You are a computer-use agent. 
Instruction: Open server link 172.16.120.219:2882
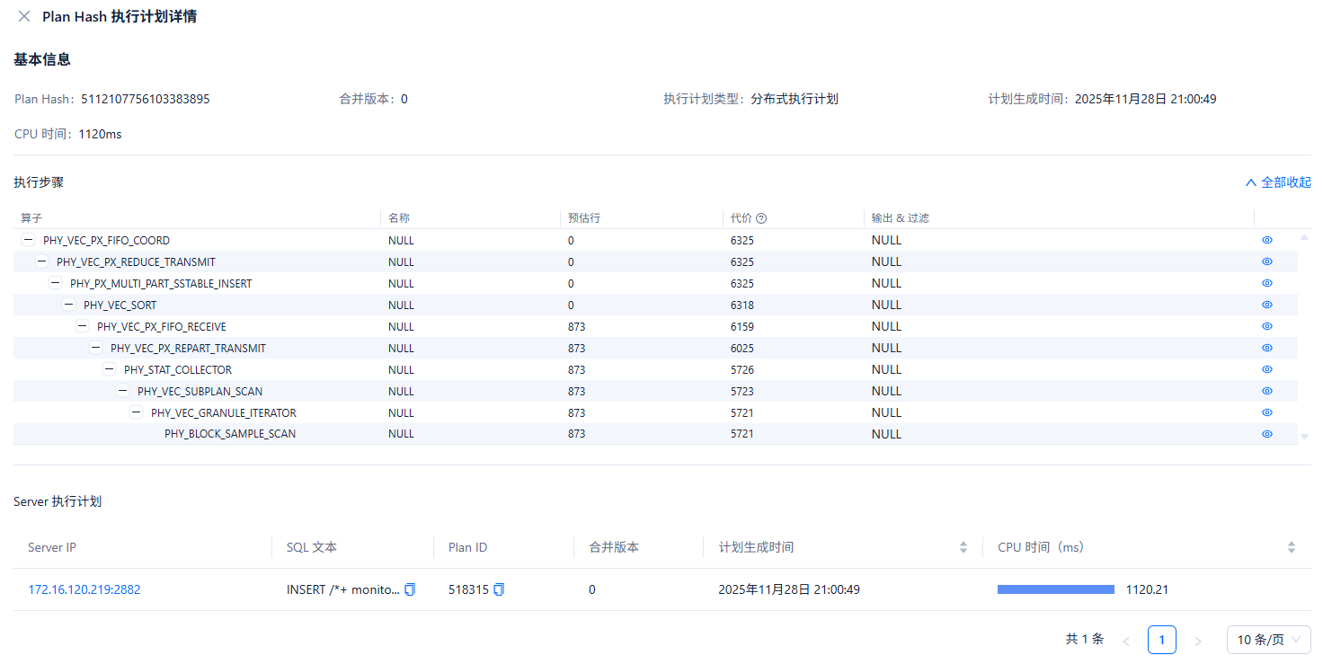pyautogui.click(x=84, y=589)
